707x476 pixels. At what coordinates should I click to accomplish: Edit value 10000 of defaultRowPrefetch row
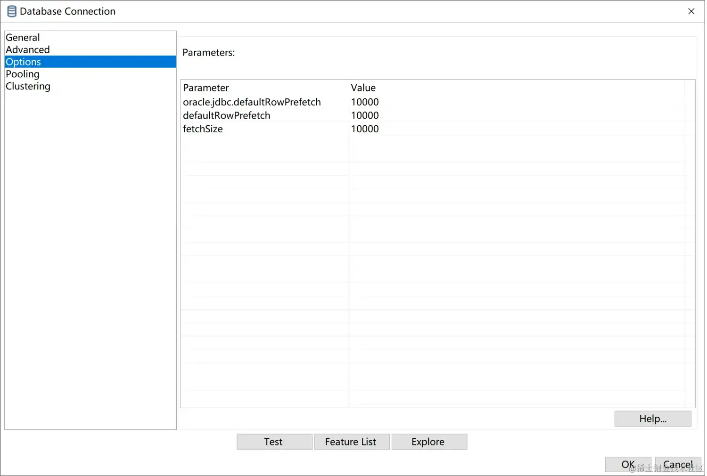(517, 116)
